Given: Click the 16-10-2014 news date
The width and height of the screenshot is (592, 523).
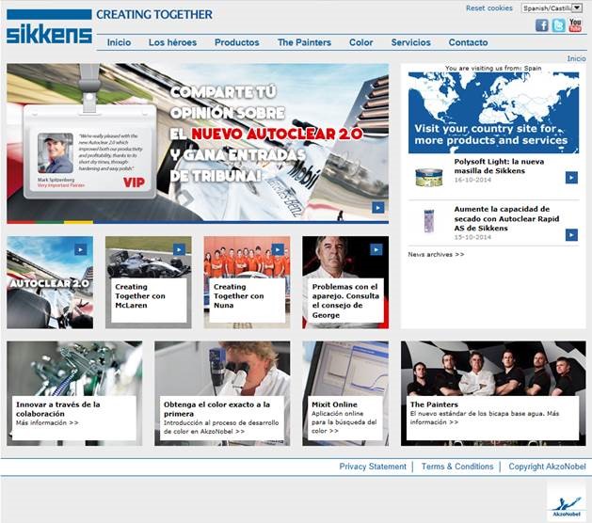Looking at the screenshot, I should click(472, 180).
